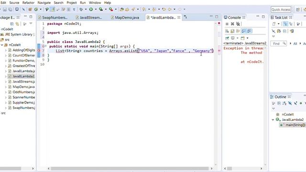
Task: Select main(String[]) in the Outline
Action: click(x=295, y=125)
